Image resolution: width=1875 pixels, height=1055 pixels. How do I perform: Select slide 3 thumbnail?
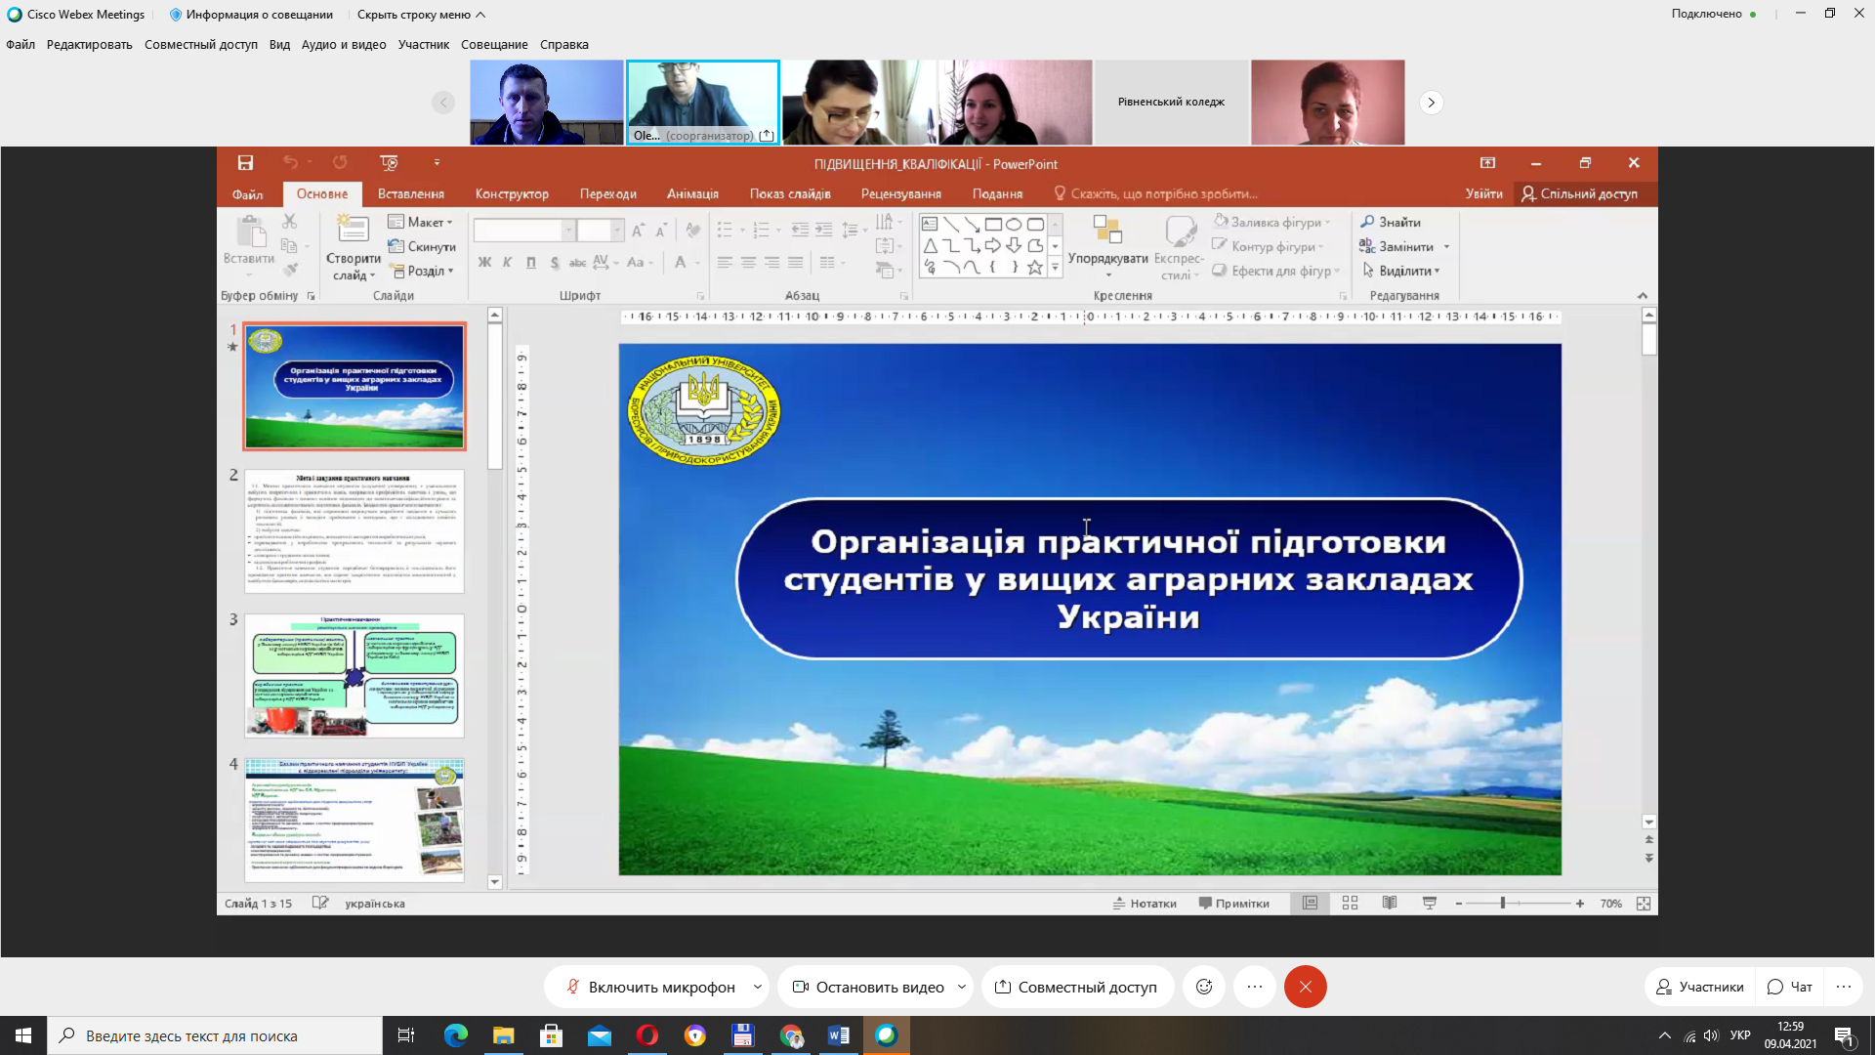[354, 675]
